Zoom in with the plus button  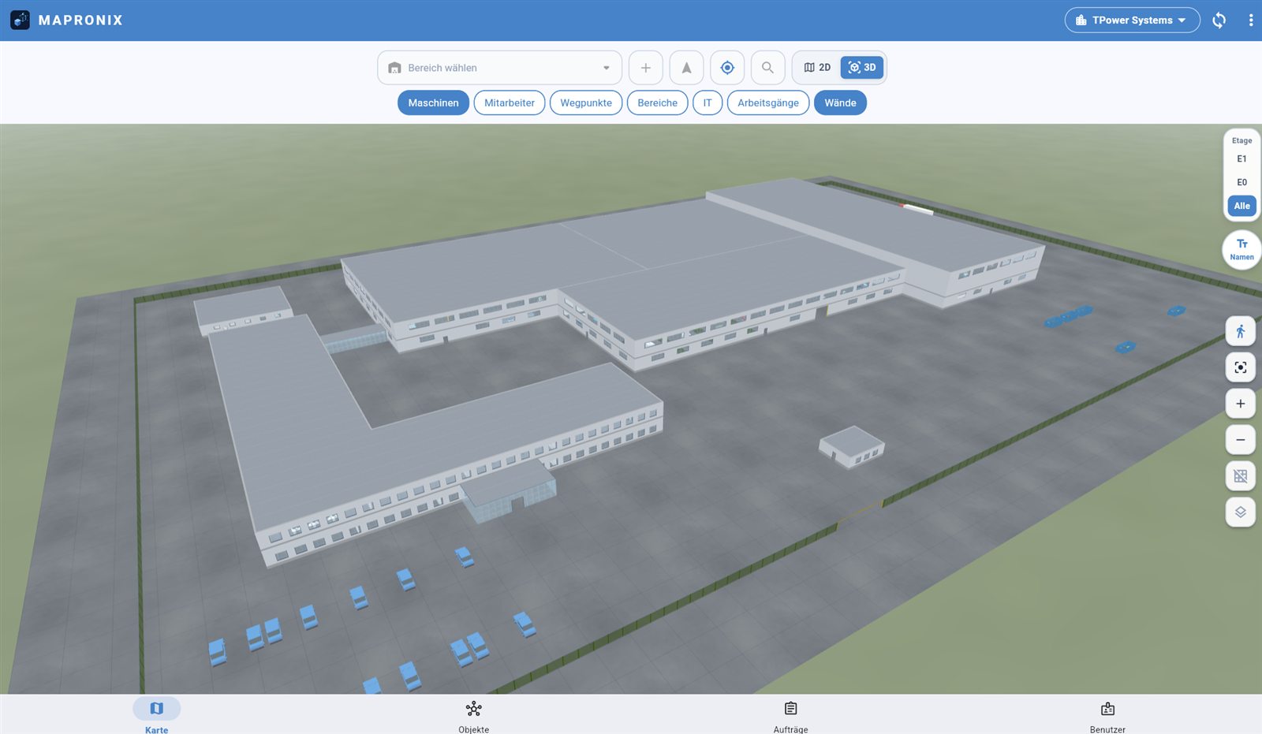(x=1241, y=404)
